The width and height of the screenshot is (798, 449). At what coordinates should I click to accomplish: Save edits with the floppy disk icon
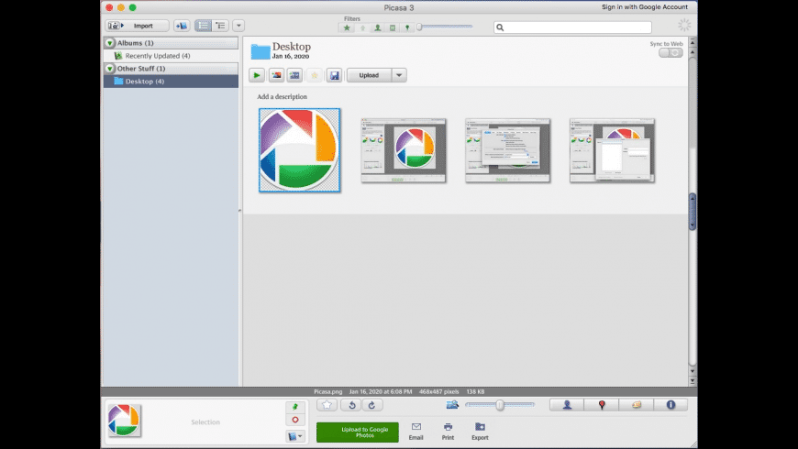pos(335,75)
